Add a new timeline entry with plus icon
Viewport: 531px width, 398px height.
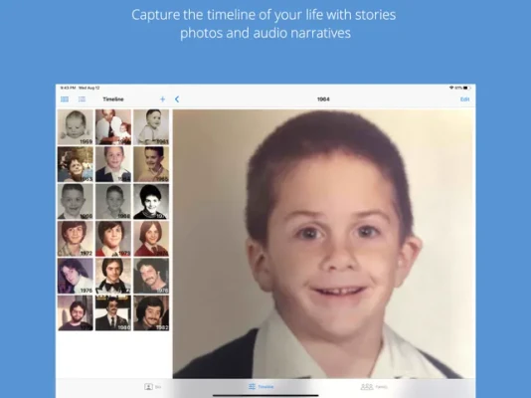(x=162, y=99)
